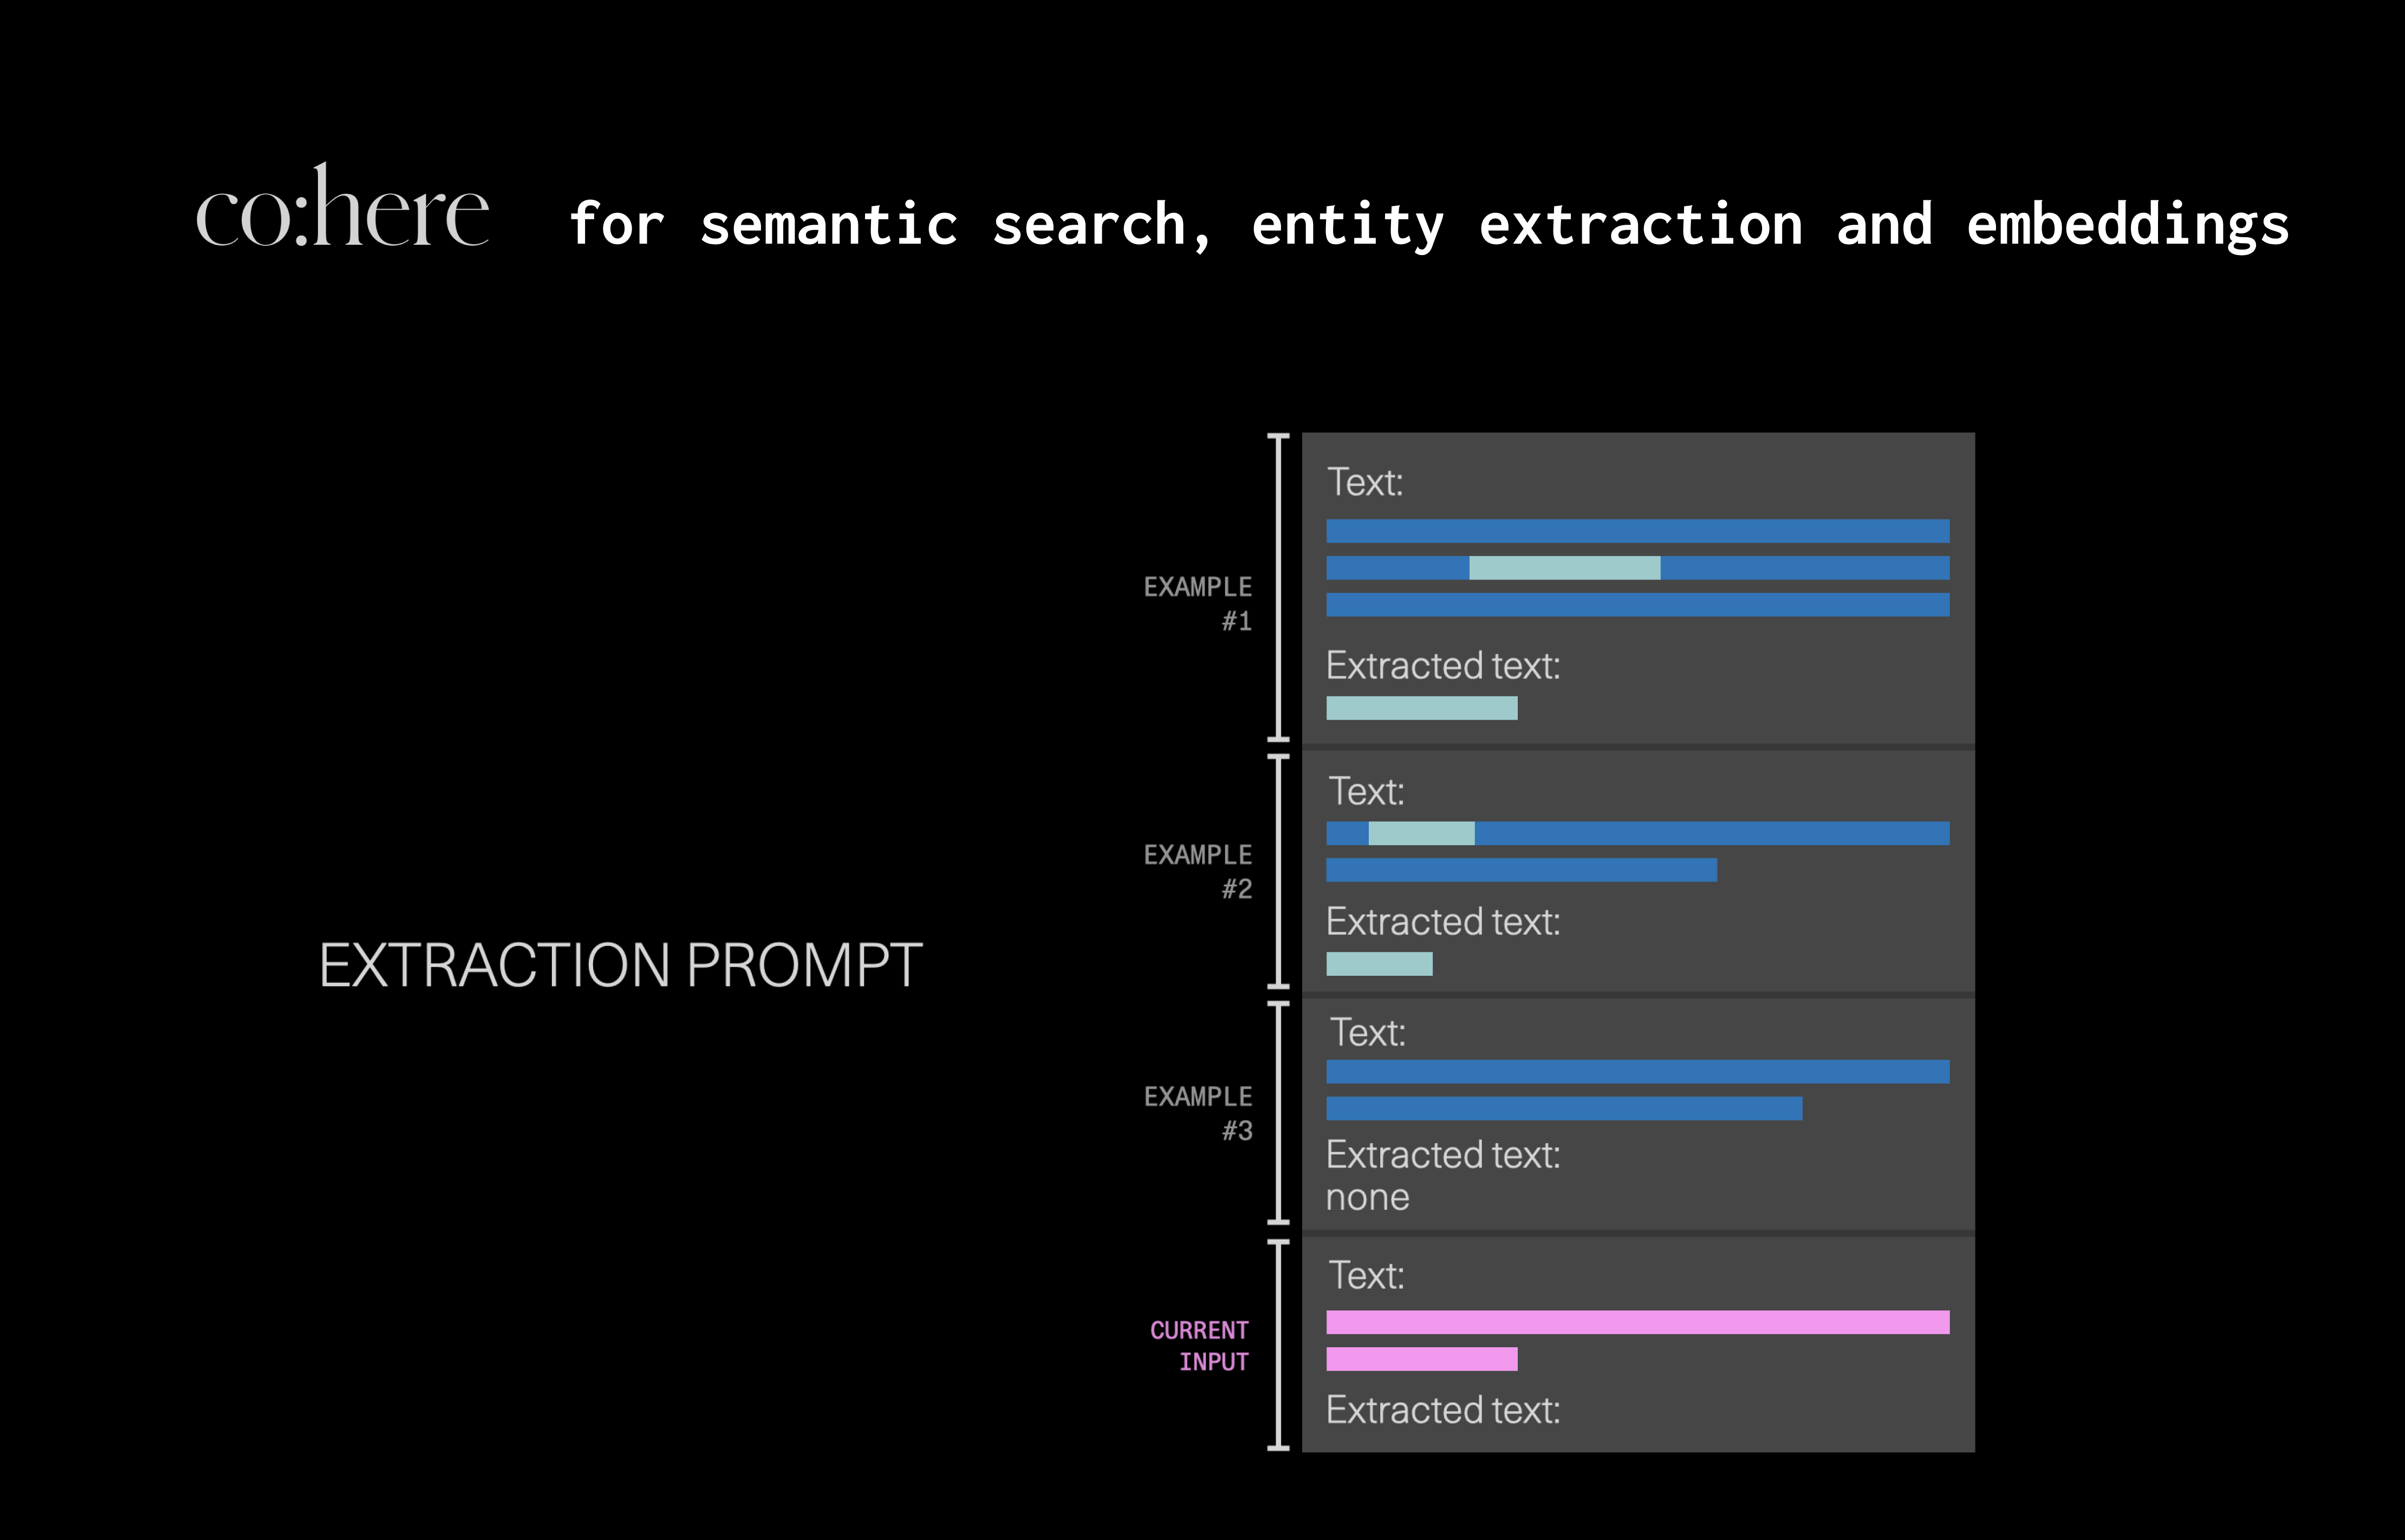The width and height of the screenshot is (2405, 1540).
Task: Click the long pink current input bar
Action: [1637, 1322]
